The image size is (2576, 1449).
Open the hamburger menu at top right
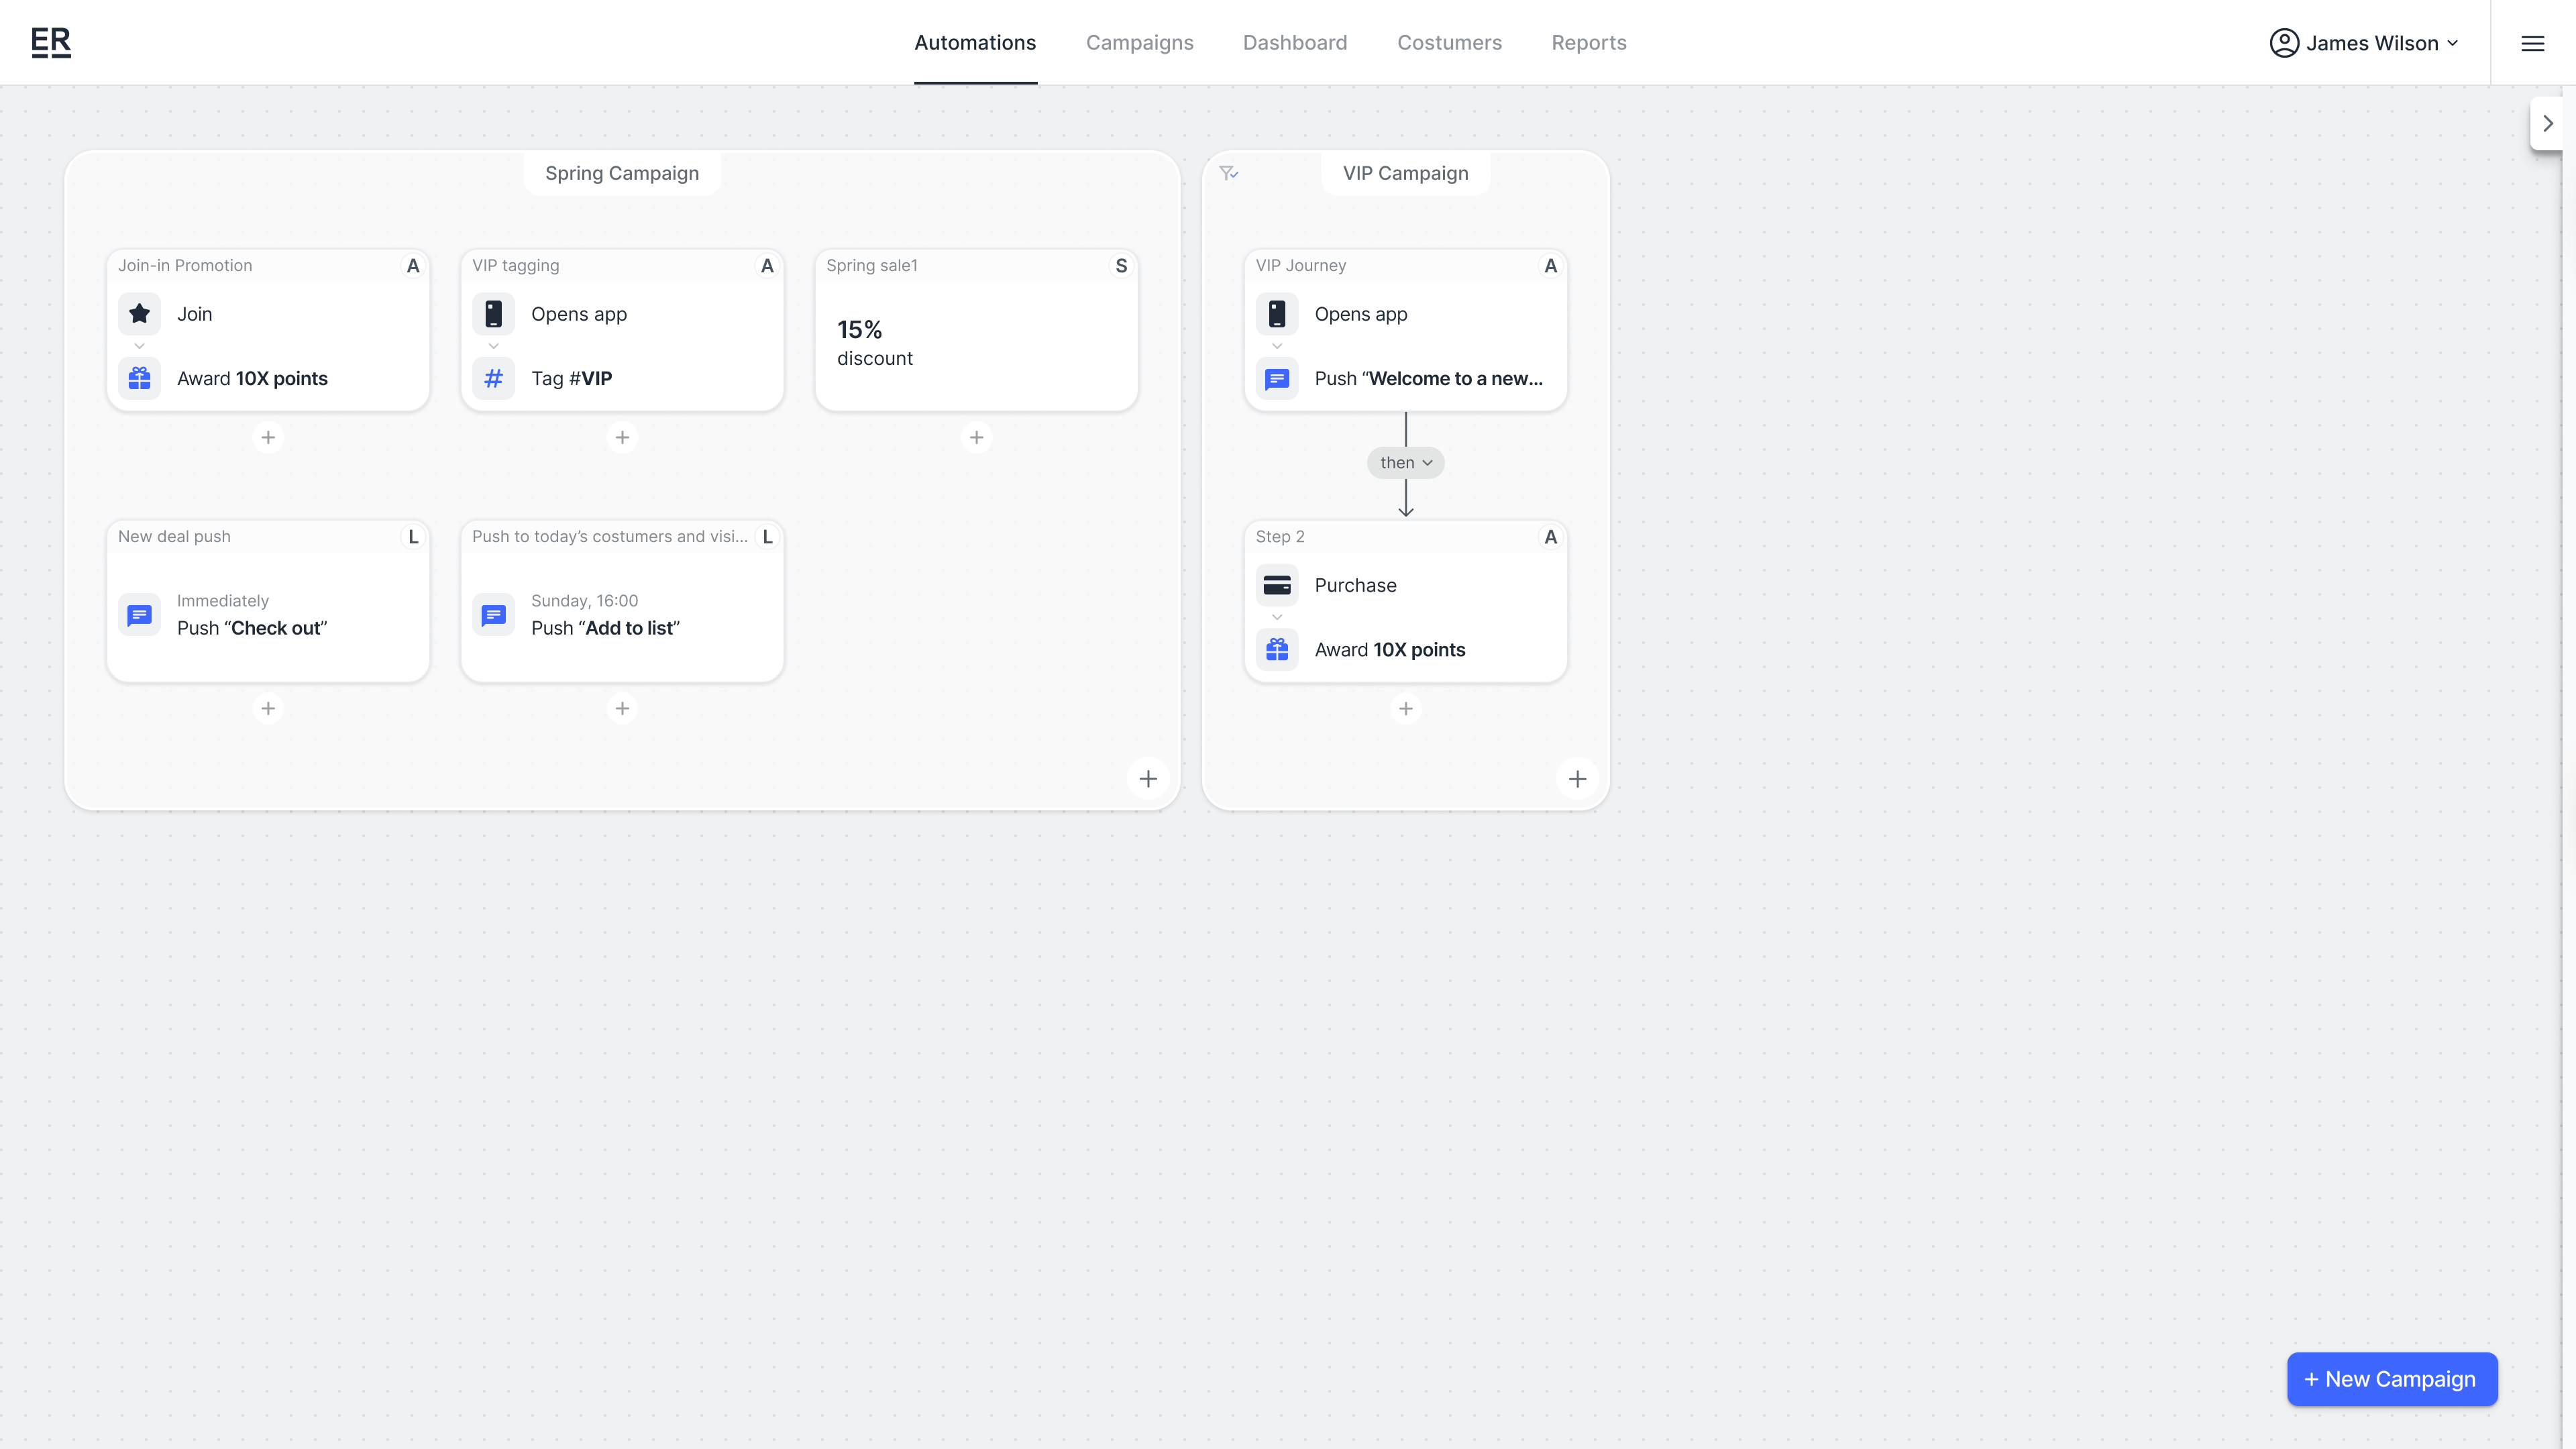pos(2532,43)
